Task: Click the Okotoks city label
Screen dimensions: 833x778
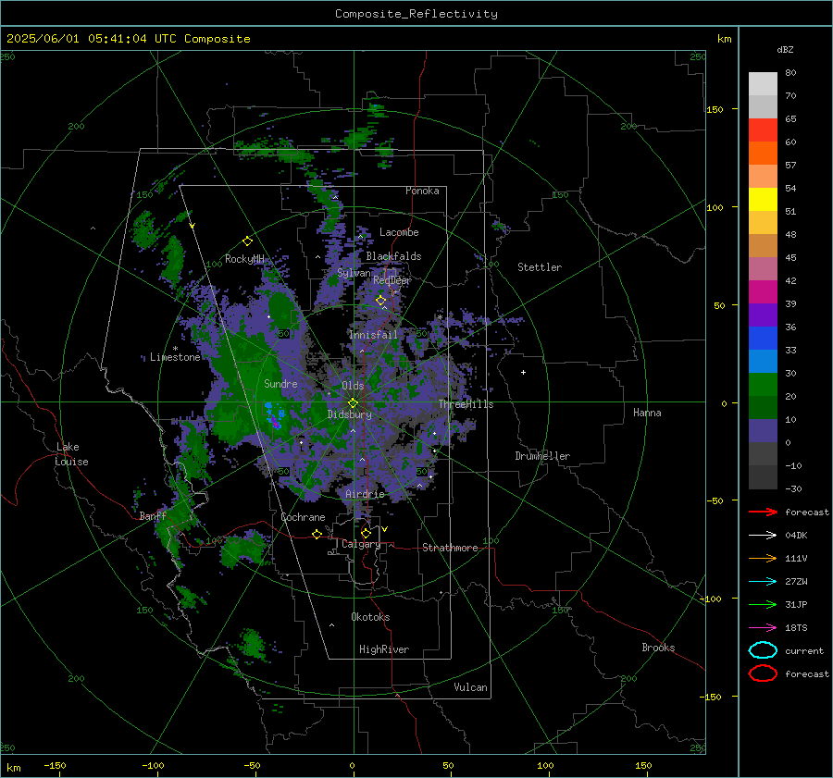Action: point(370,617)
